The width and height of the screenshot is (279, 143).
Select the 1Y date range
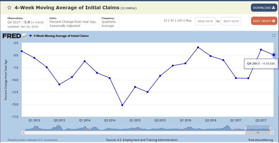pos(166,20)
